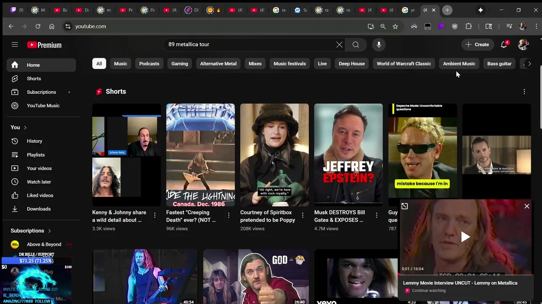The image size is (542, 304).
Task: Open the notifications bell
Action: (504, 44)
